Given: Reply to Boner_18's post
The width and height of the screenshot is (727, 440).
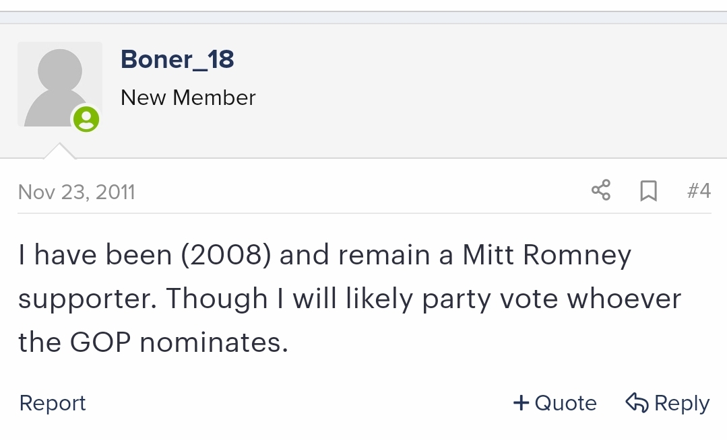Looking at the screenshot, I should point(668,403).
